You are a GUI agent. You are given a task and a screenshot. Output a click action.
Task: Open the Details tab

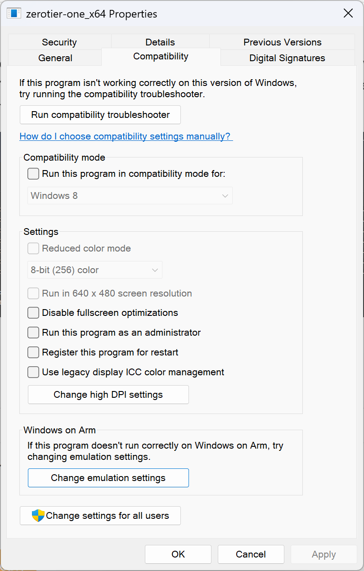click(x=160, y=42)
